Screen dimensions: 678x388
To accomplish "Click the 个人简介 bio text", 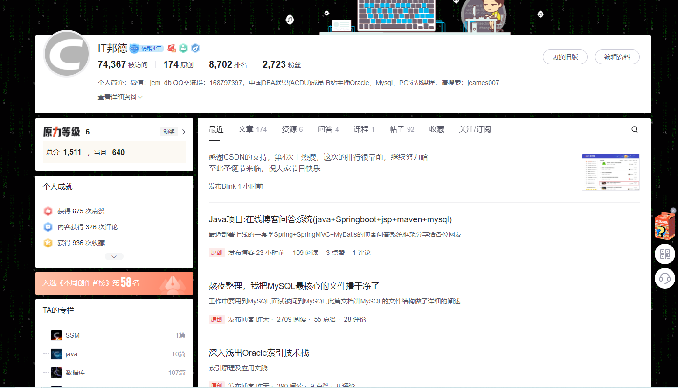I will point(298,83).
